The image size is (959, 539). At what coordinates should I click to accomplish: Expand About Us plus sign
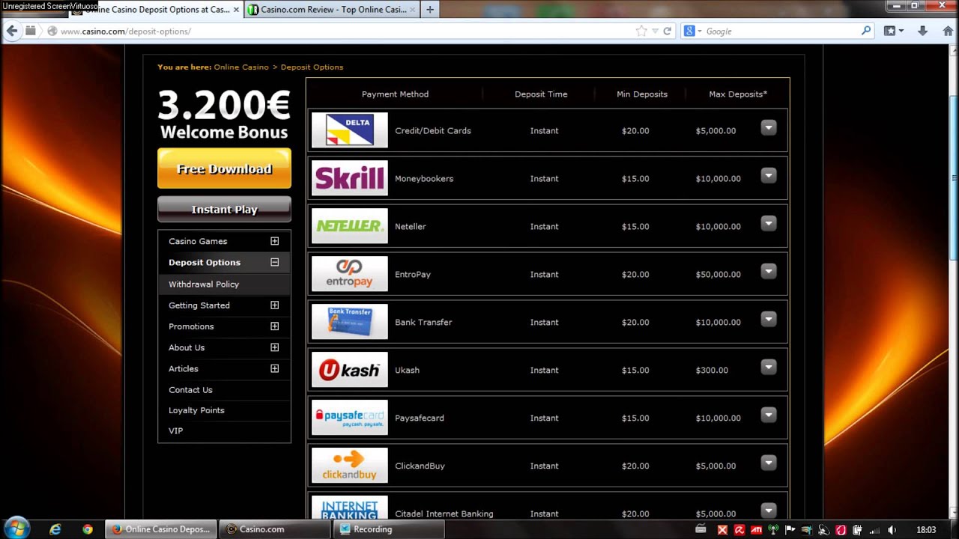(275, 347)
